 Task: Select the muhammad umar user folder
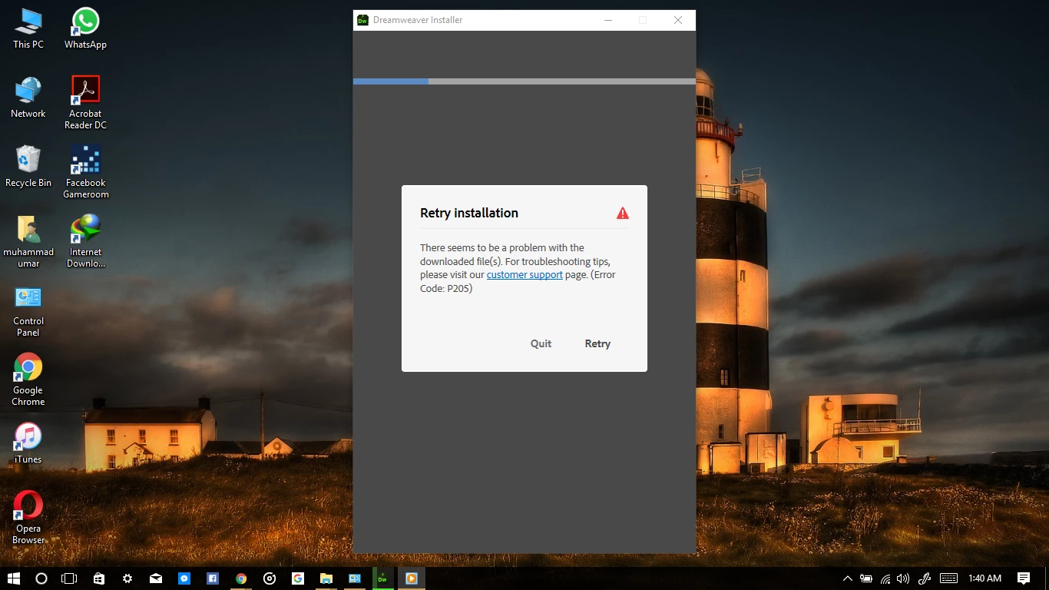28,240
